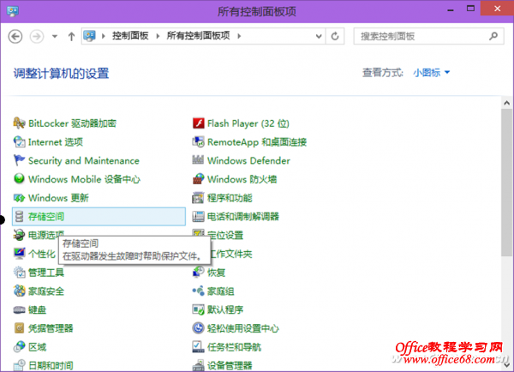The width and height of the screenshot is (514, 372).
Task: Focus the 搜索控制面板 search field
Action: (428, 36)
